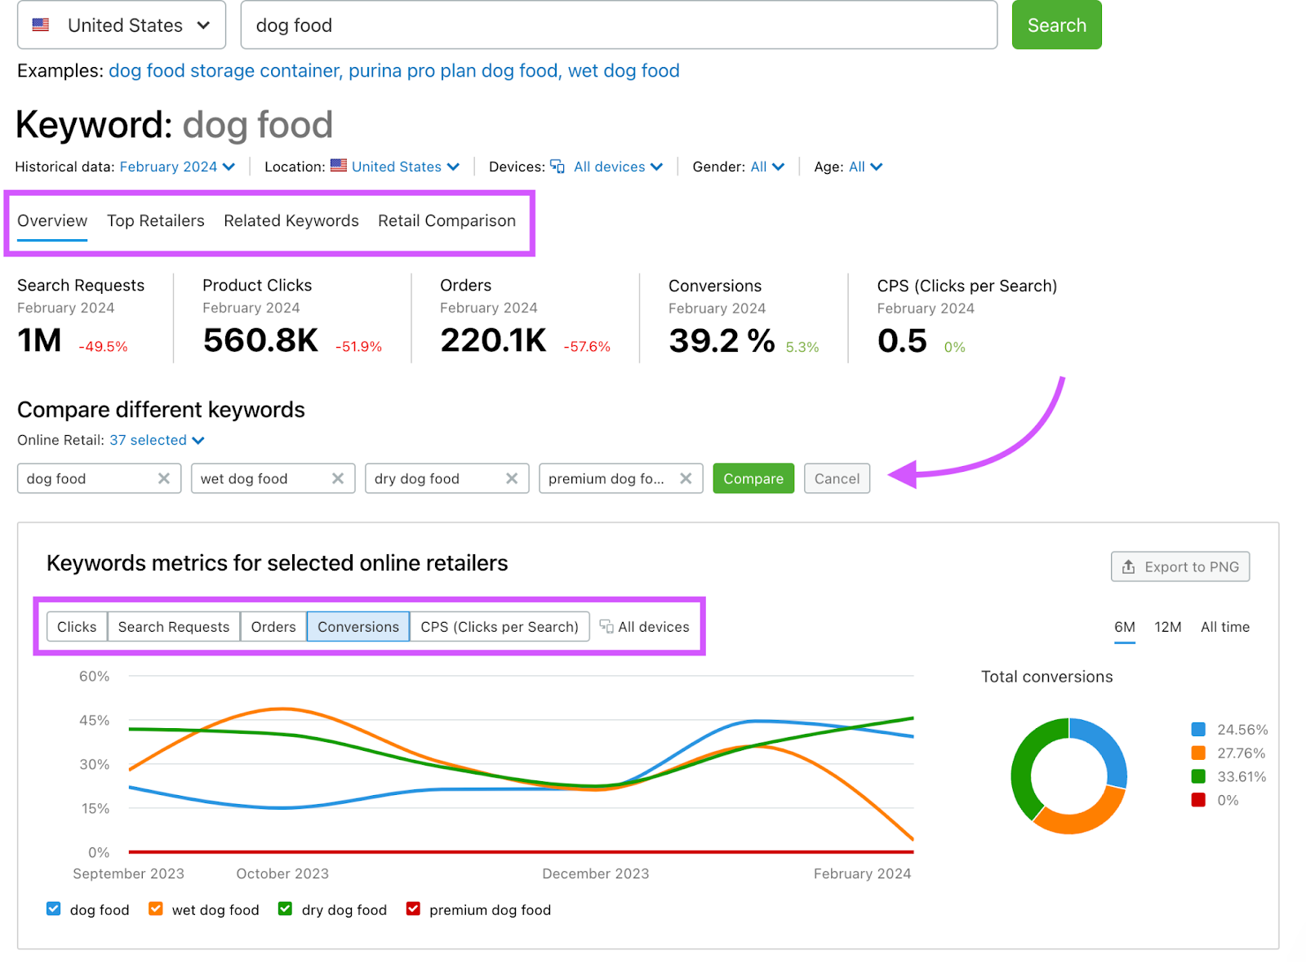
Task: Select the Orders chart metric tab
Action: pos(273,626)
